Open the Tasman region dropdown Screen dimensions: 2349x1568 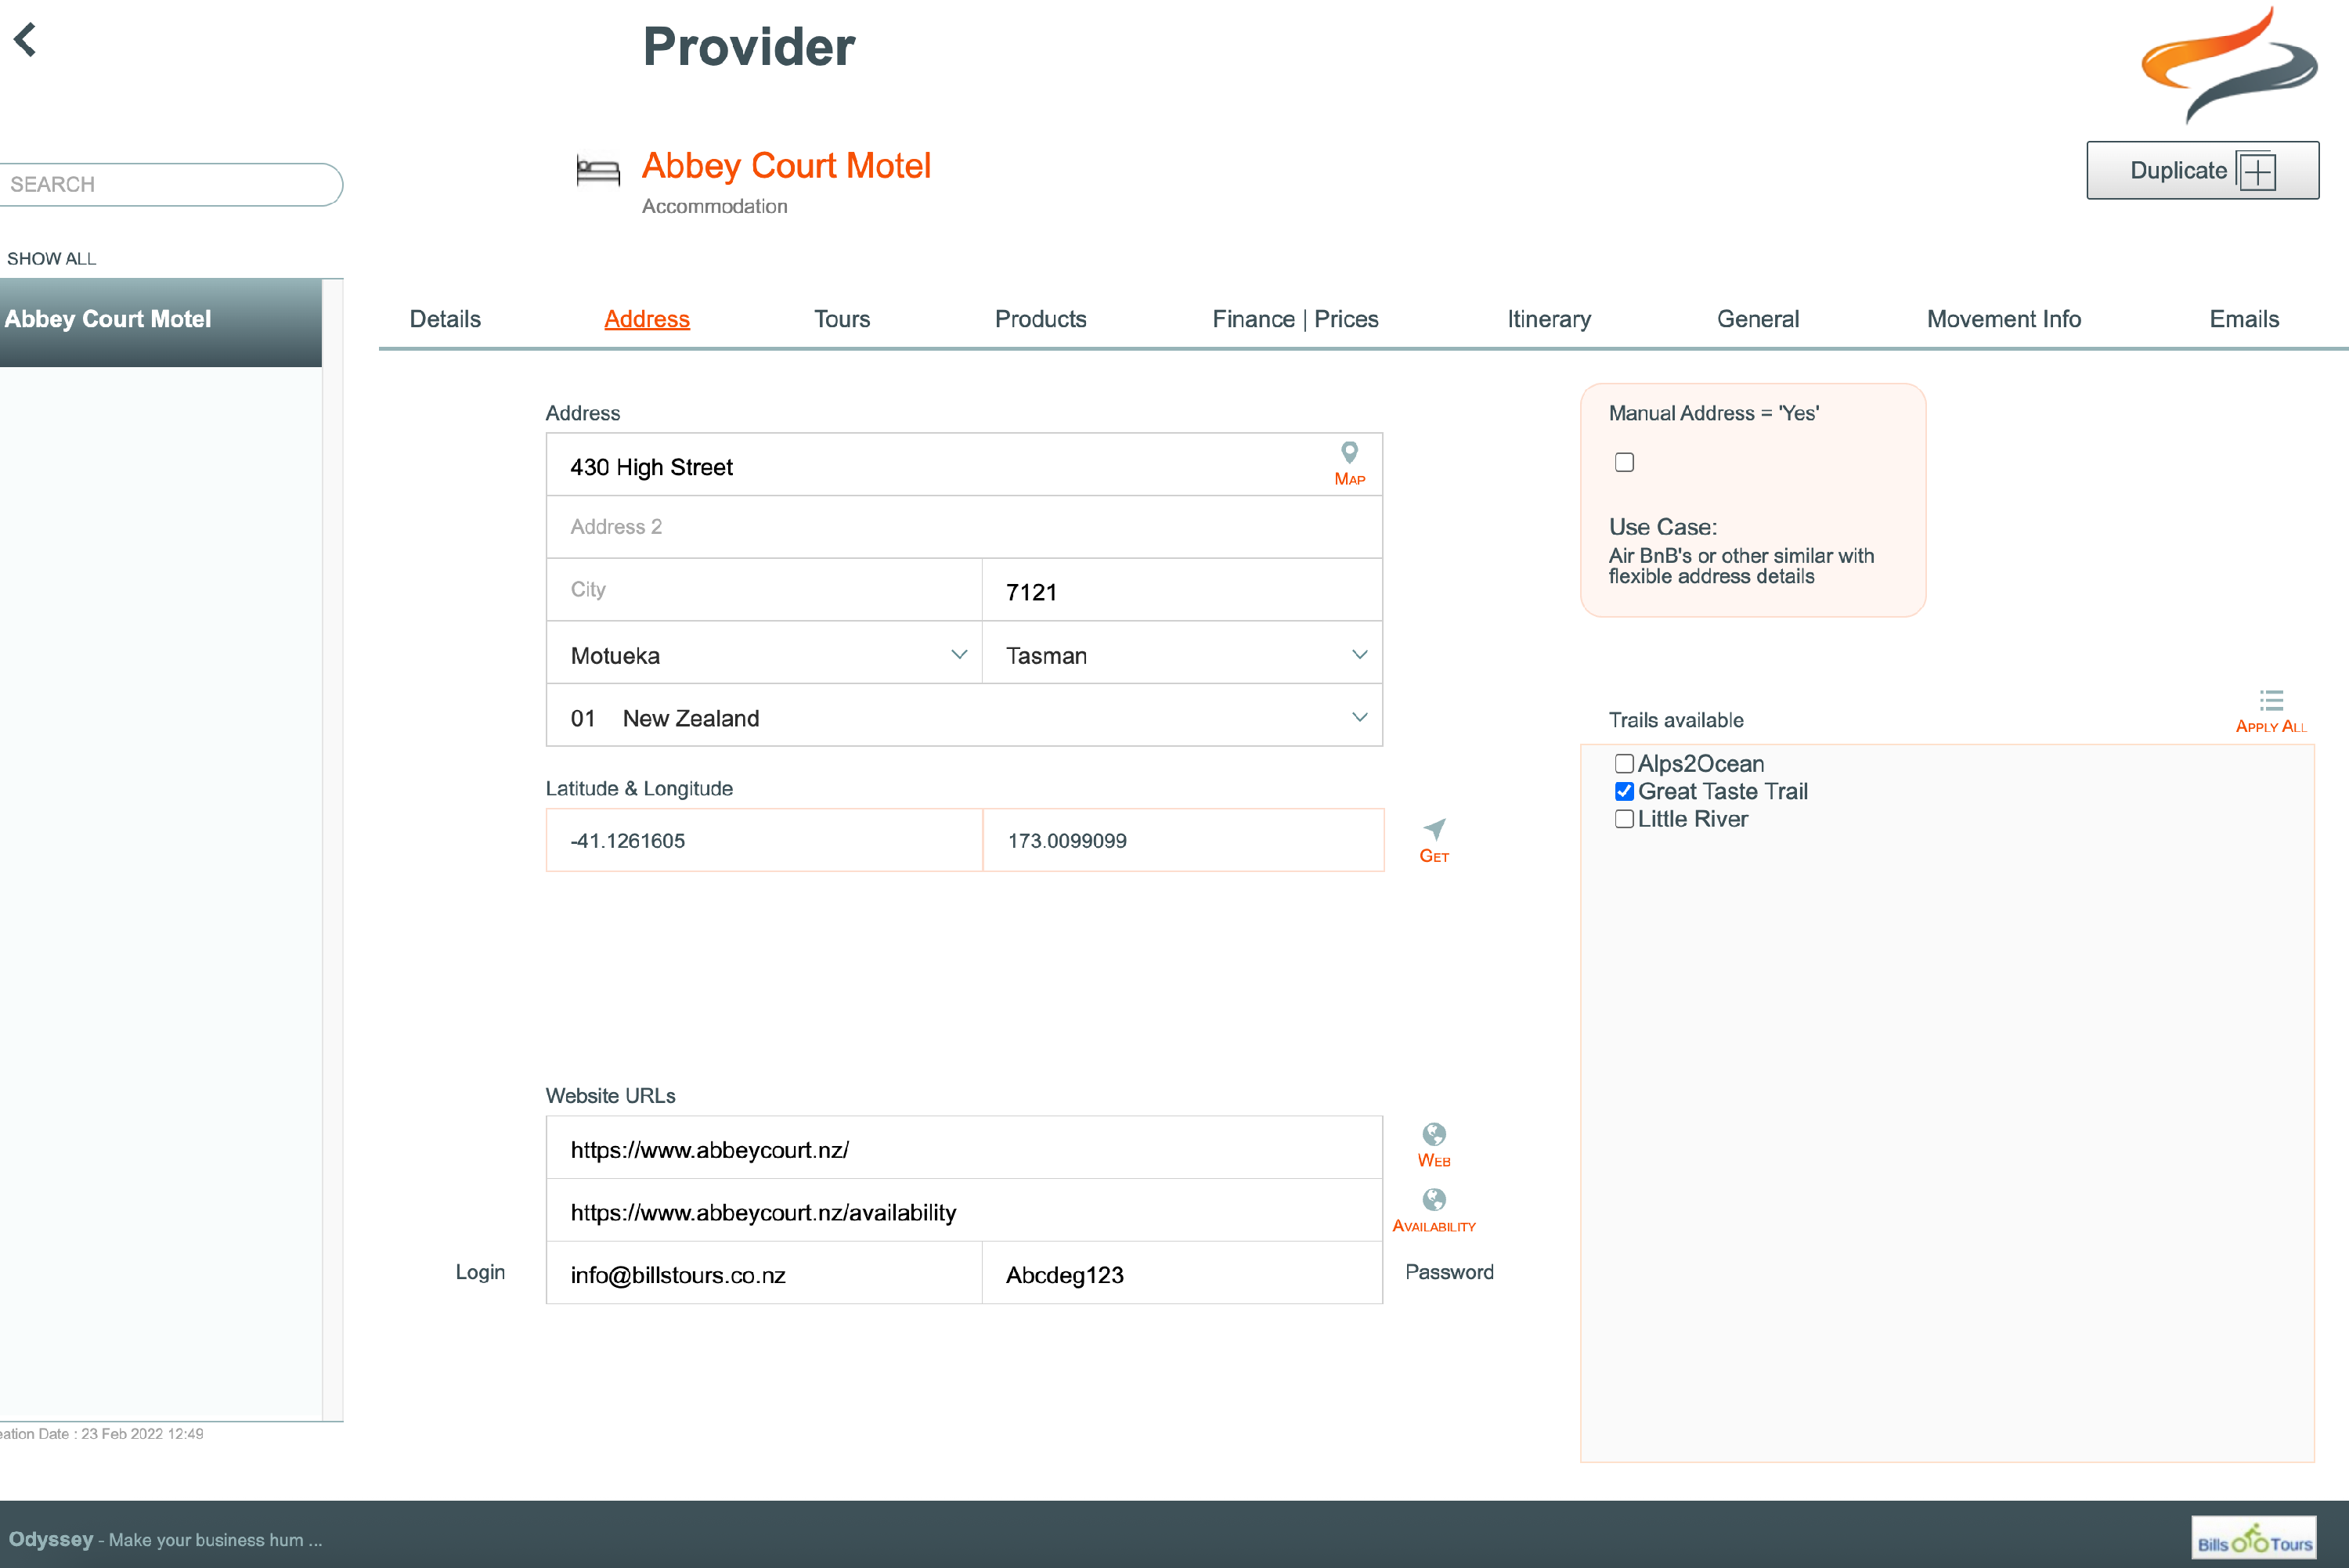click(1358, 655)
